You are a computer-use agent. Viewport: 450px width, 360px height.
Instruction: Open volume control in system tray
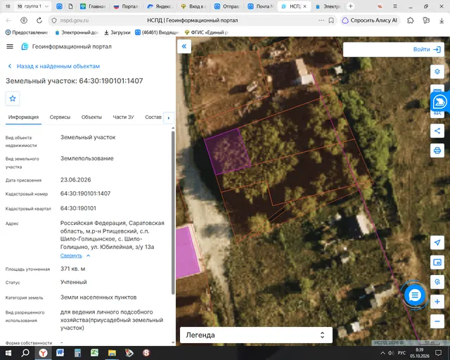[391, 353]
